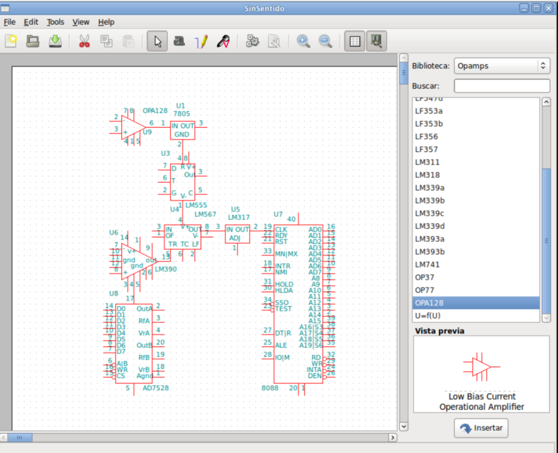This screenshot has width=558, height=453.
Task: Select the text label tool
Action: click(179, 41)
